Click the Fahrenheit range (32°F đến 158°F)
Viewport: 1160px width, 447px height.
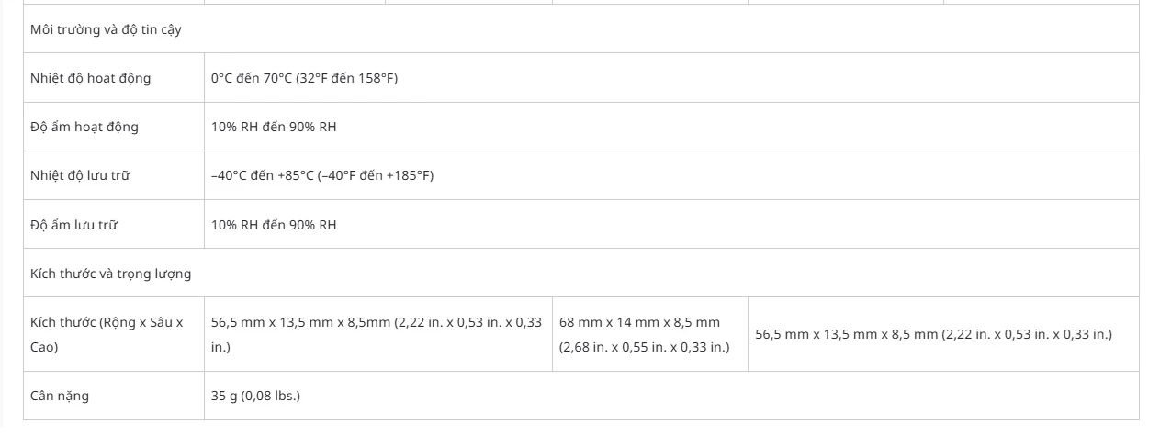click(346, 78)
